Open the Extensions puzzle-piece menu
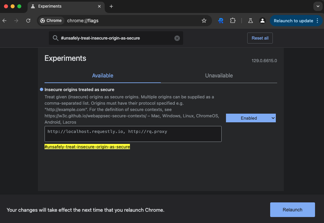324x223 pixels. pyautogui.click(x=233, y=21)
